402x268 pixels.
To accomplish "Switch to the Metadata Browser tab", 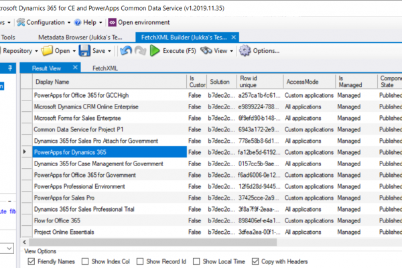I will tap(80, 38).
